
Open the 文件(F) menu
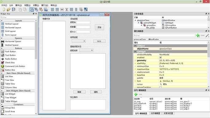pyautogui.click(x=4, y=5)
